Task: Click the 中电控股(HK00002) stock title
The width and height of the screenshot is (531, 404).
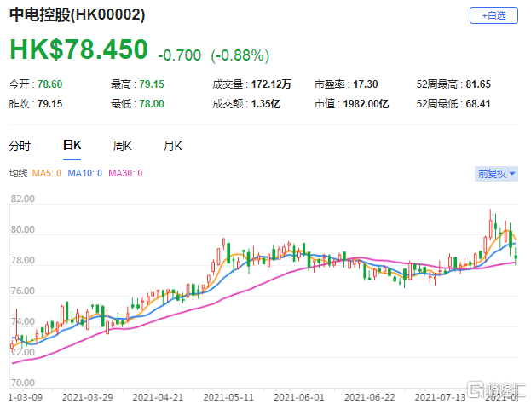Action: click(78, 16)
